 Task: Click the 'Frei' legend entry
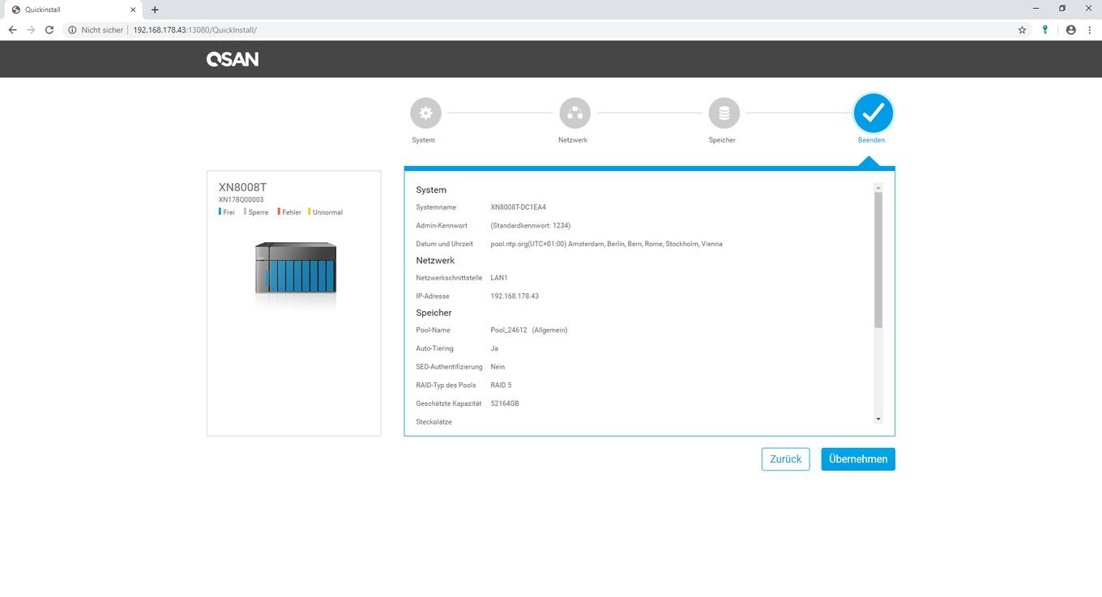pyautogui.click(x=227, y=212)
